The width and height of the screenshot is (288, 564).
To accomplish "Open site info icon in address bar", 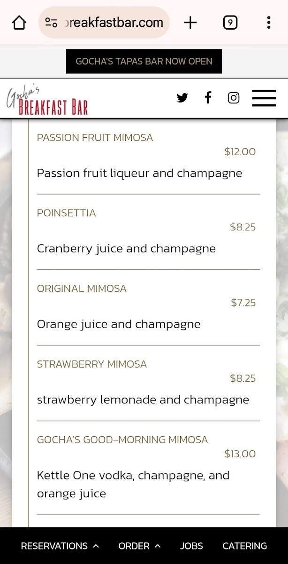I will (51, 23).
